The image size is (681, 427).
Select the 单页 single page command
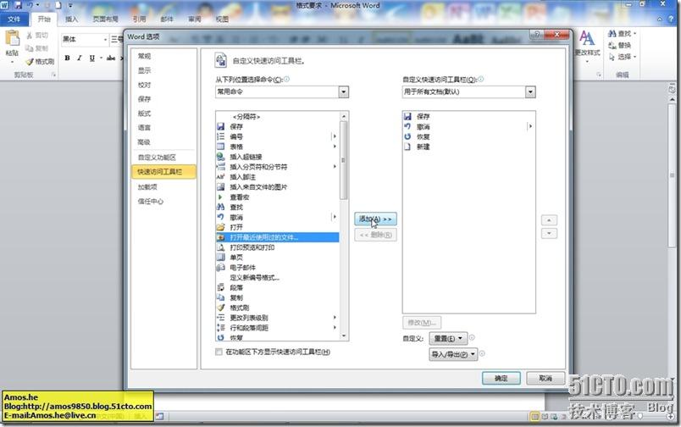coord(277,258)
